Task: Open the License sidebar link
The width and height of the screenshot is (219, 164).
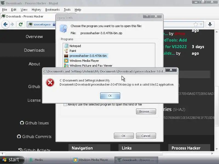Action: point(34,100)
